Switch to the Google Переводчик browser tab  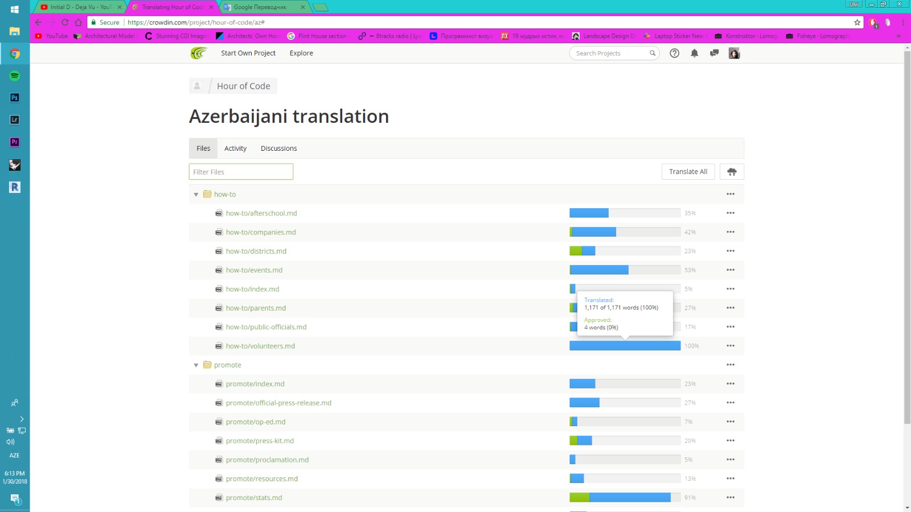tap(265, 7)
